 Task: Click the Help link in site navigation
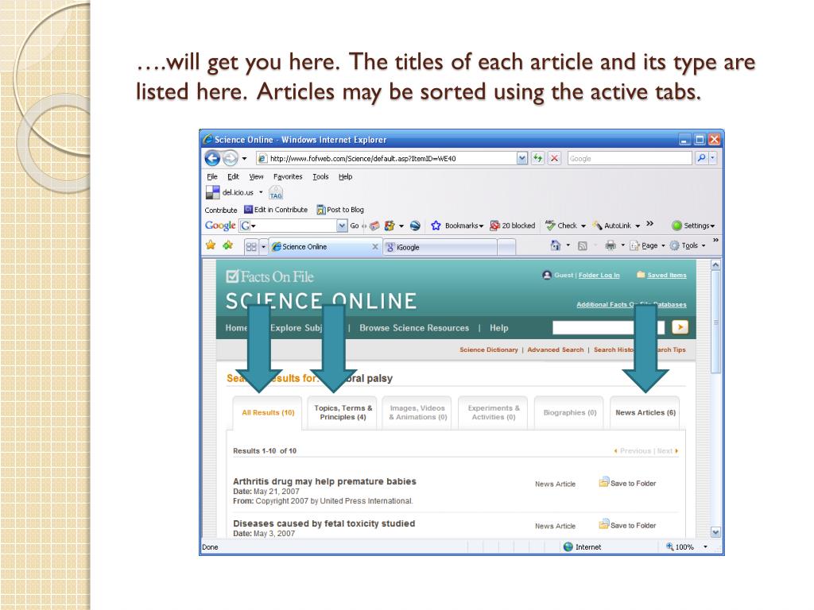(x=499, y=328)
